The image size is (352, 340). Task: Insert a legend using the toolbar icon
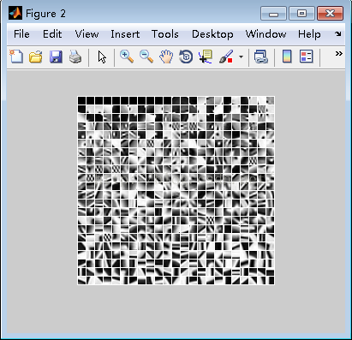tap(307, 57)
